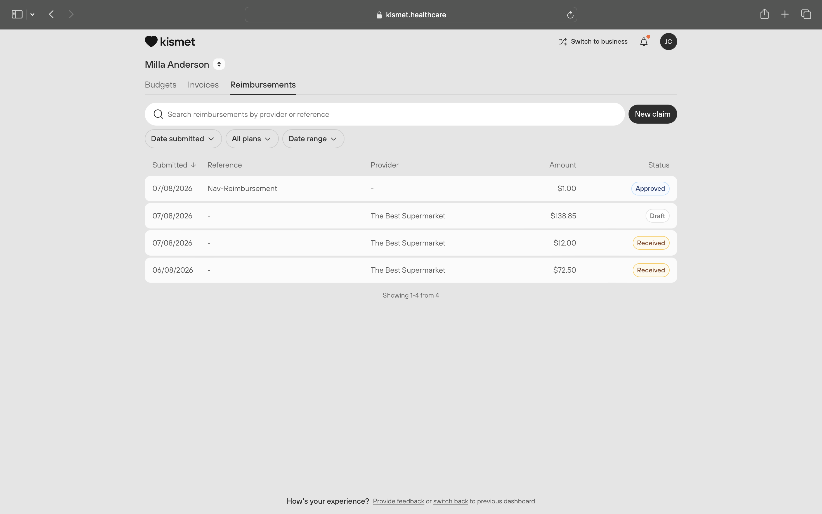This screenshot has width=822, height=514.
Task: Open the Nav-Reimbursement claim row
Action: [x=411, y=189]
